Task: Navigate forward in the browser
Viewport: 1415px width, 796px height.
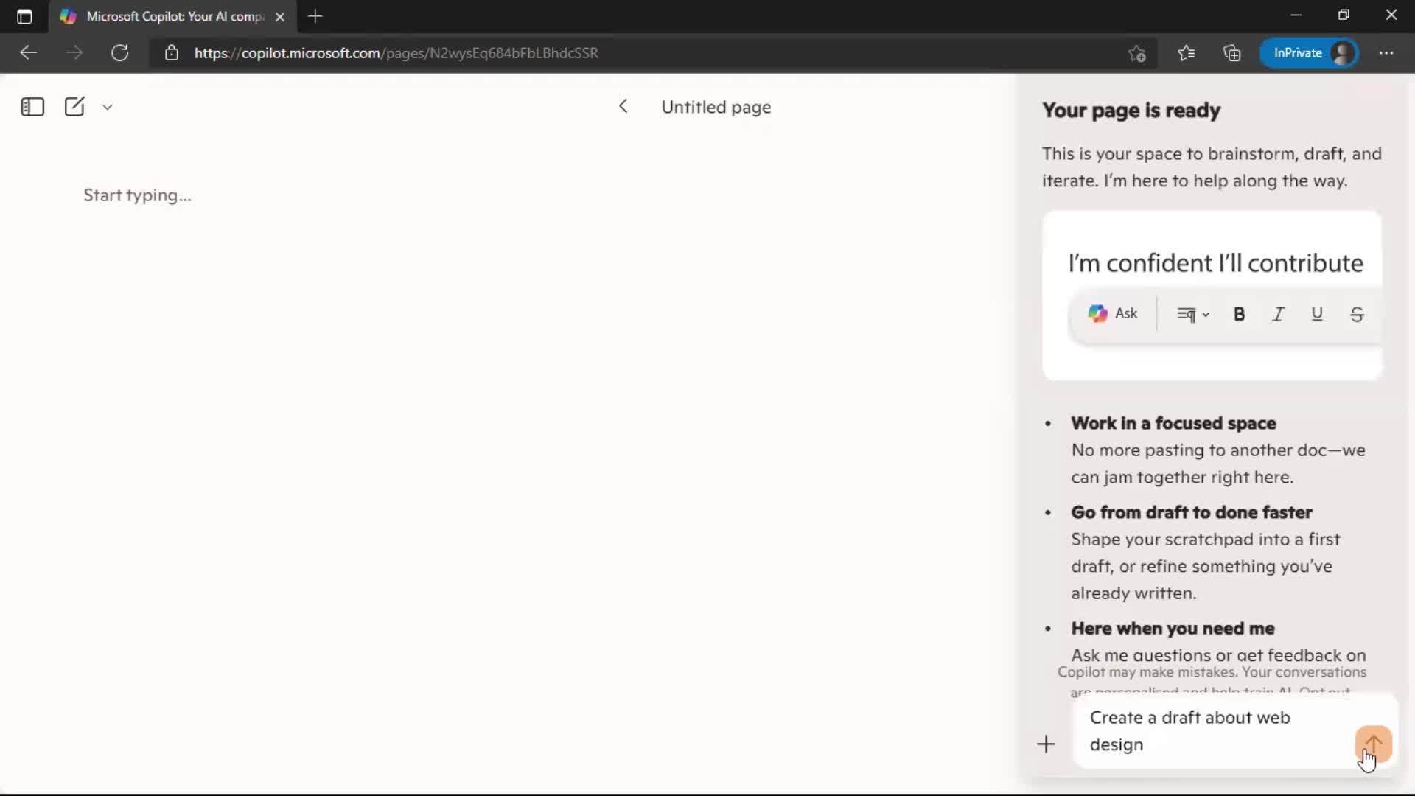Action: click(x=74, y=53)
